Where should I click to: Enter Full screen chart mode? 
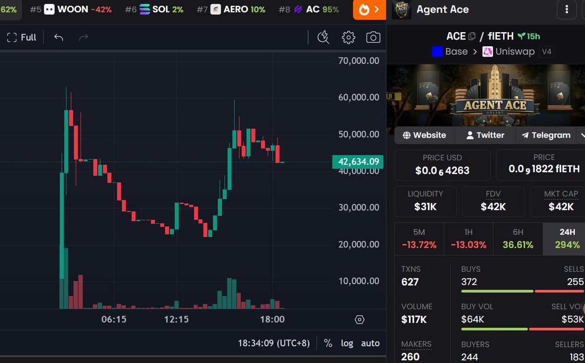[x=22, y=38]
